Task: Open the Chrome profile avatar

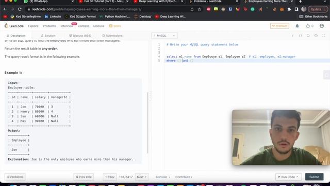Action: click(304, 9)
